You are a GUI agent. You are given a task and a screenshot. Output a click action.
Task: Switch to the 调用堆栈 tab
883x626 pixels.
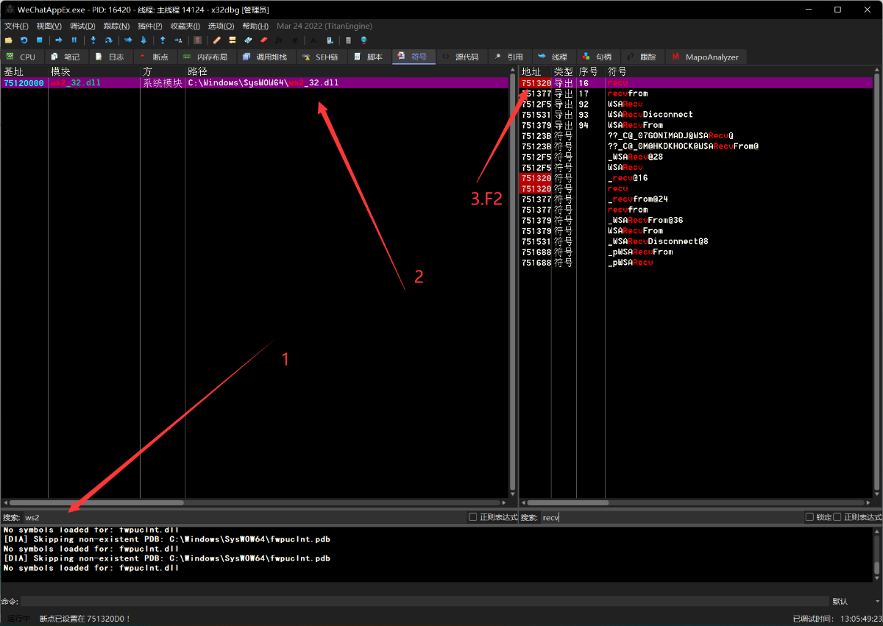point(266,57)
